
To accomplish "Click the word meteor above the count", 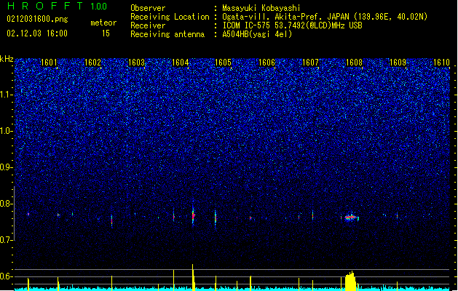I will [103, 23].
